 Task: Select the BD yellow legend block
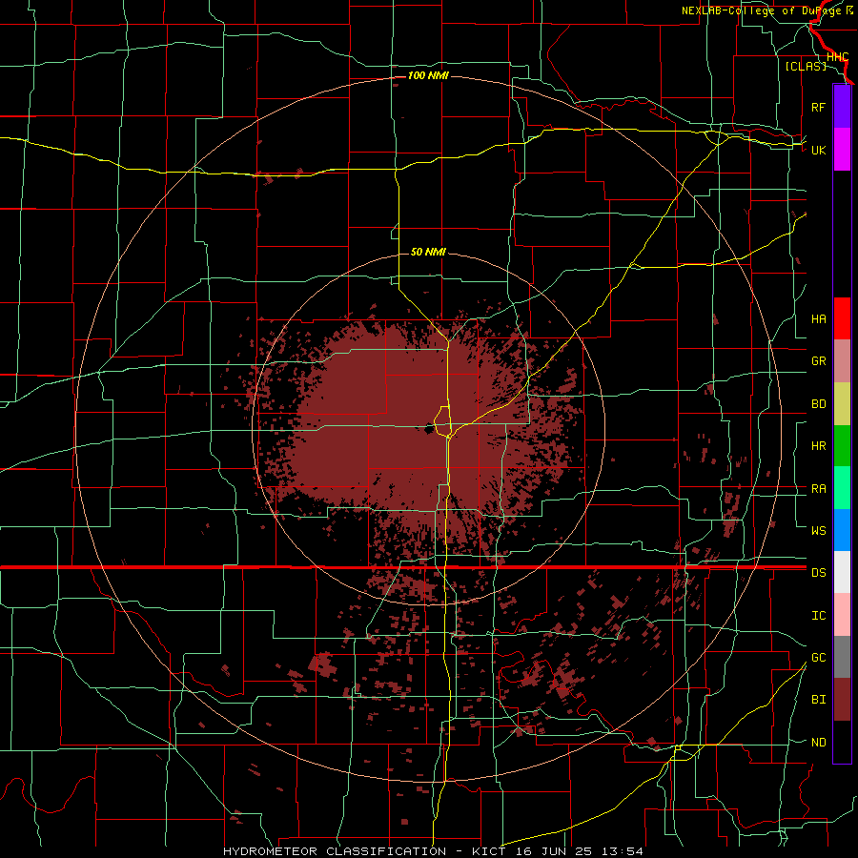point(842,404)
